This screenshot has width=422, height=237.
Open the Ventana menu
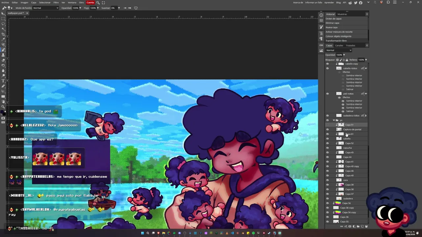72,3
